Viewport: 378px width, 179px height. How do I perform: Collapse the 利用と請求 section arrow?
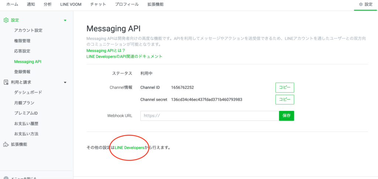point(65,82)
